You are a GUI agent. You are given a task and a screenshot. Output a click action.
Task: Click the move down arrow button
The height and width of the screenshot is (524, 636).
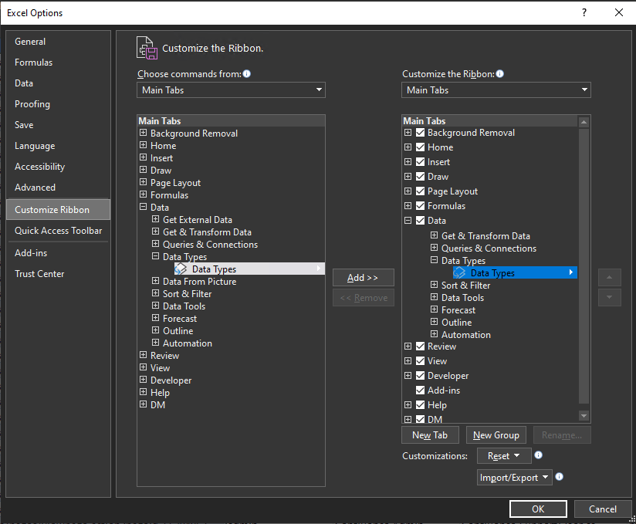coord(609,297)
